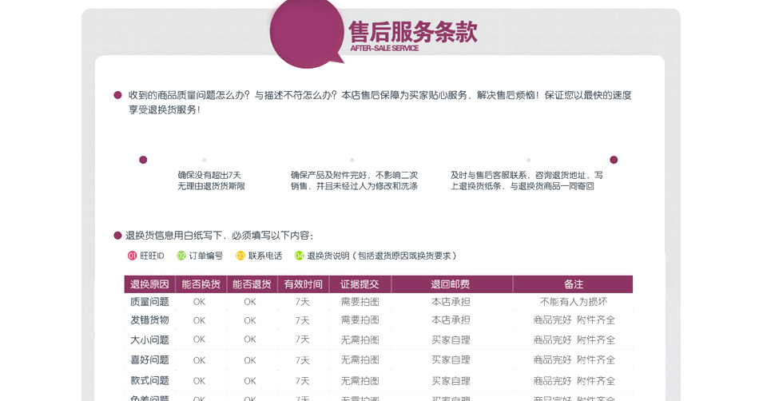Select the 发错货物 row label
Screen dimensions: 759x401
[149, 320]
